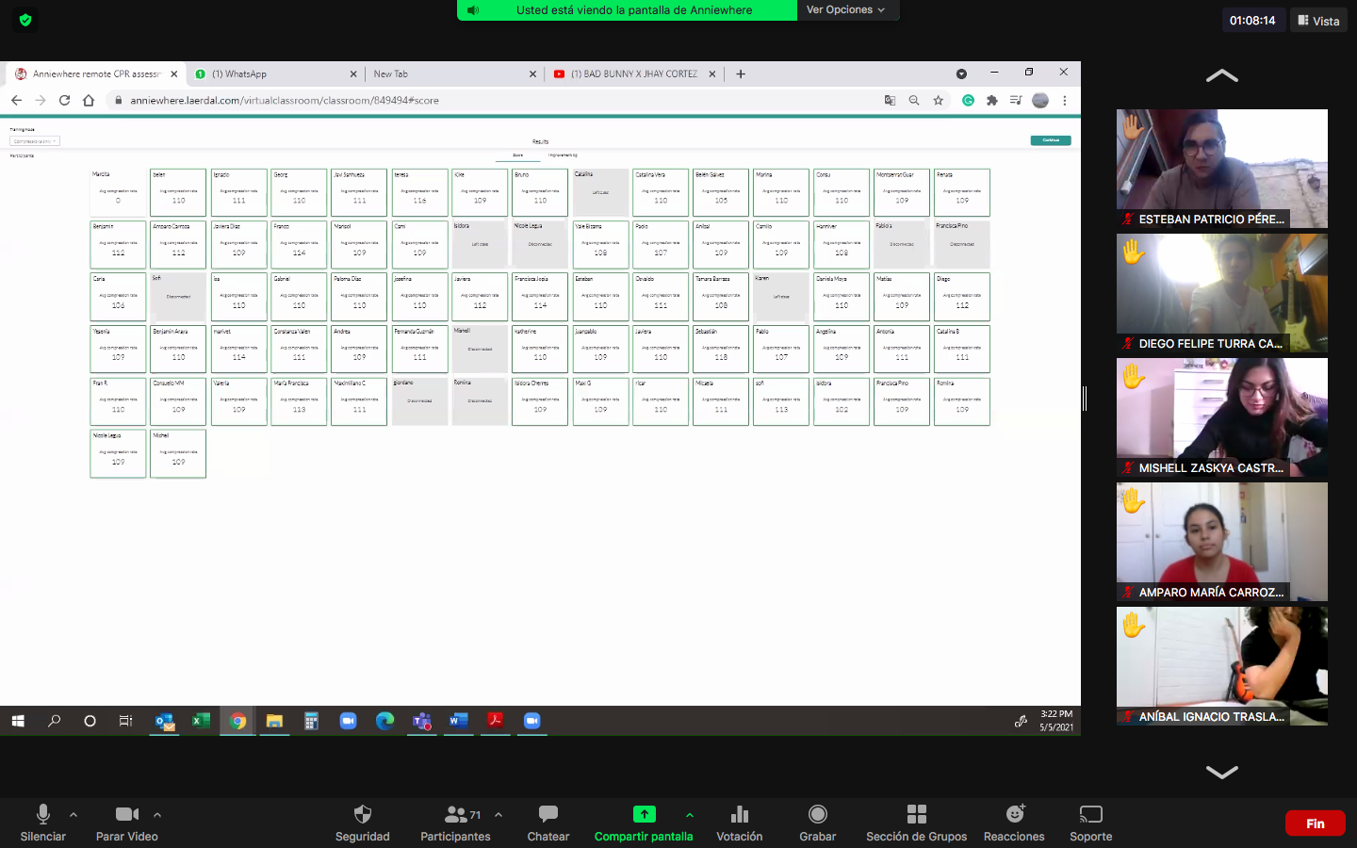Click the Soporte icon
The width and height of the screenshot is (1357, 848).
point(1090,815)
